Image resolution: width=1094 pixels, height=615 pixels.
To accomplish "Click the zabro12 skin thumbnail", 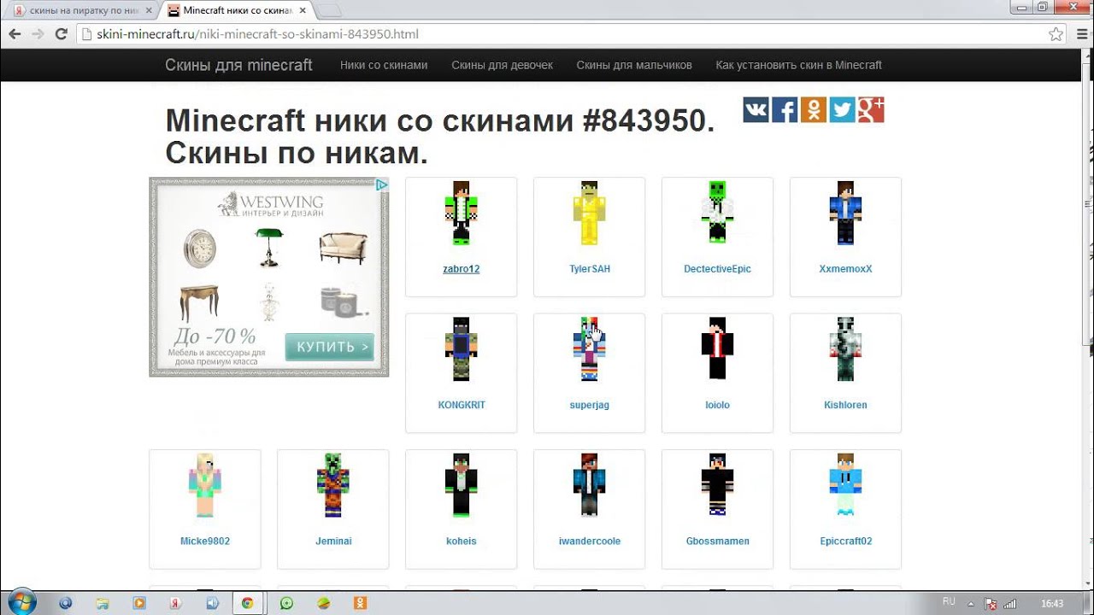I will (x=461, y=213).
